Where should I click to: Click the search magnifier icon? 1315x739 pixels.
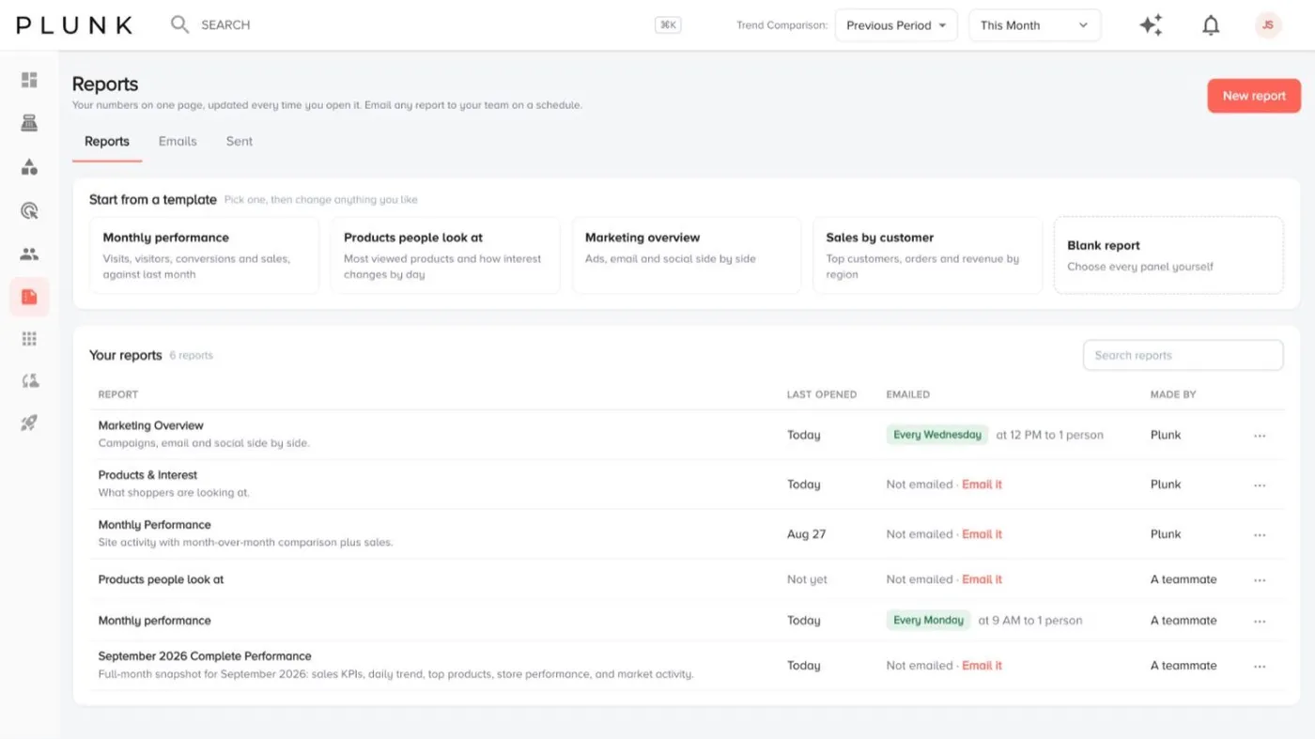pyautogui.click(x=179, y=24)
